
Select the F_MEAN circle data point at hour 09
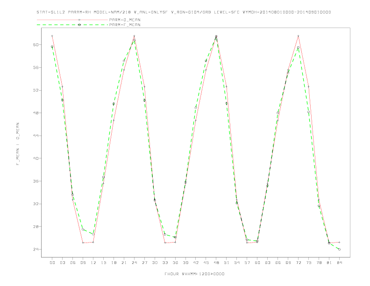click(x=83, y=229)
